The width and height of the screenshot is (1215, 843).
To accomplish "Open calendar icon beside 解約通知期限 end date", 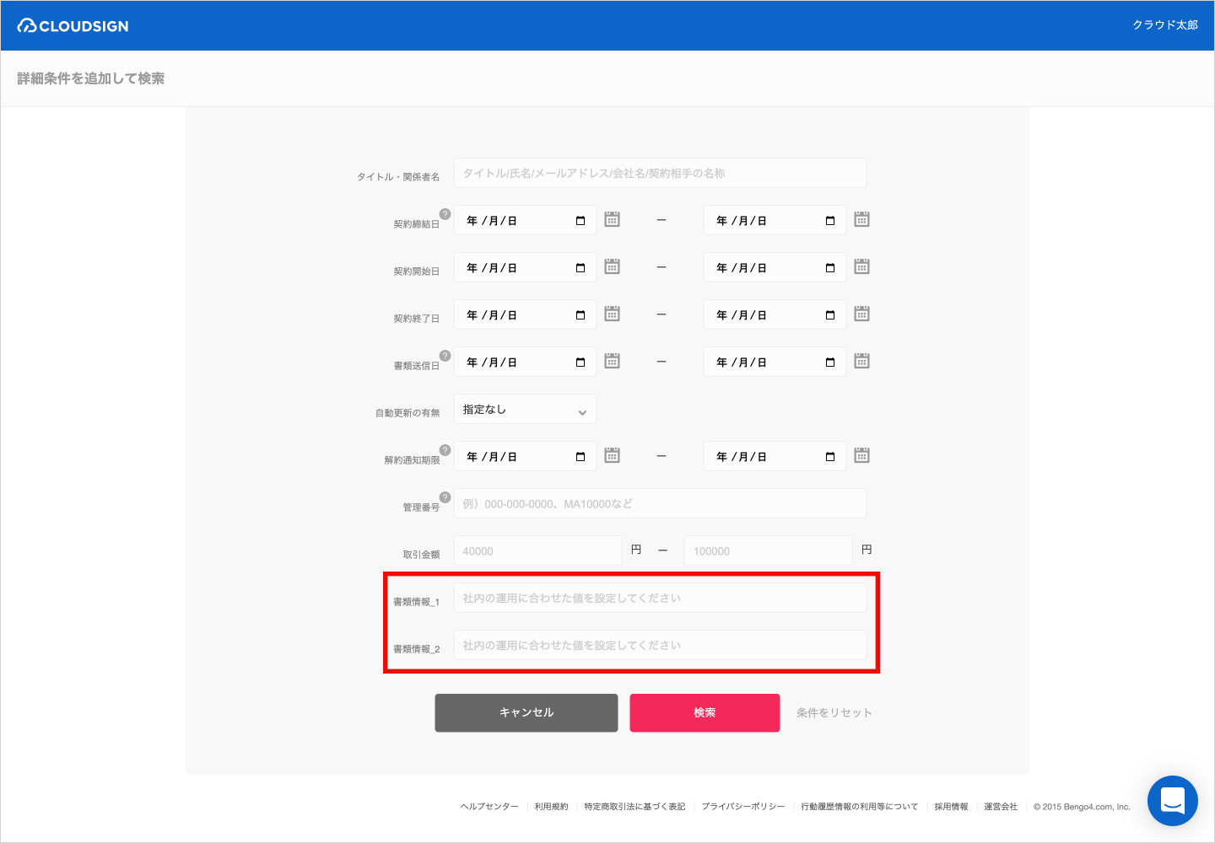I will [861, 455].
